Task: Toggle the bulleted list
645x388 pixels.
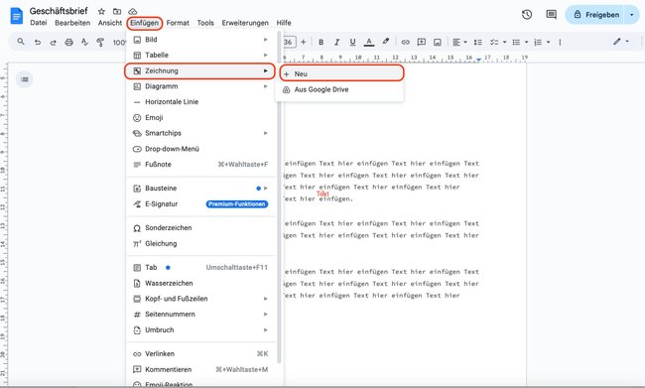Action: click(x=516, y=42)
